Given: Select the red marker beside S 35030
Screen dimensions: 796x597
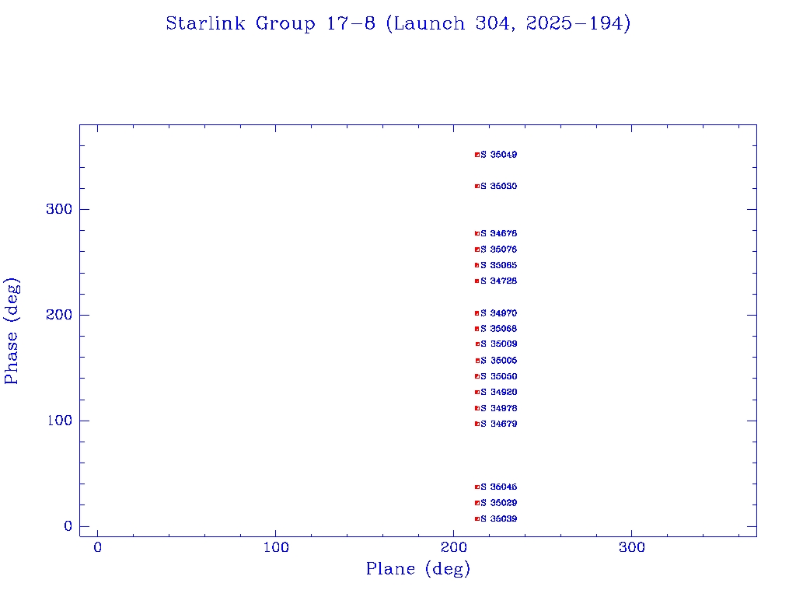Looking at the screenshot, I should [x=477, y=187].
